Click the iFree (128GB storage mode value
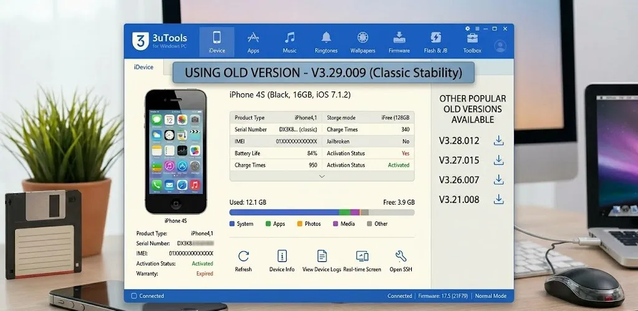 pos(396,118)
